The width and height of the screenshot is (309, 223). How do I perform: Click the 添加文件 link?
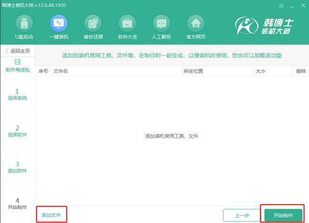[51, 215]
